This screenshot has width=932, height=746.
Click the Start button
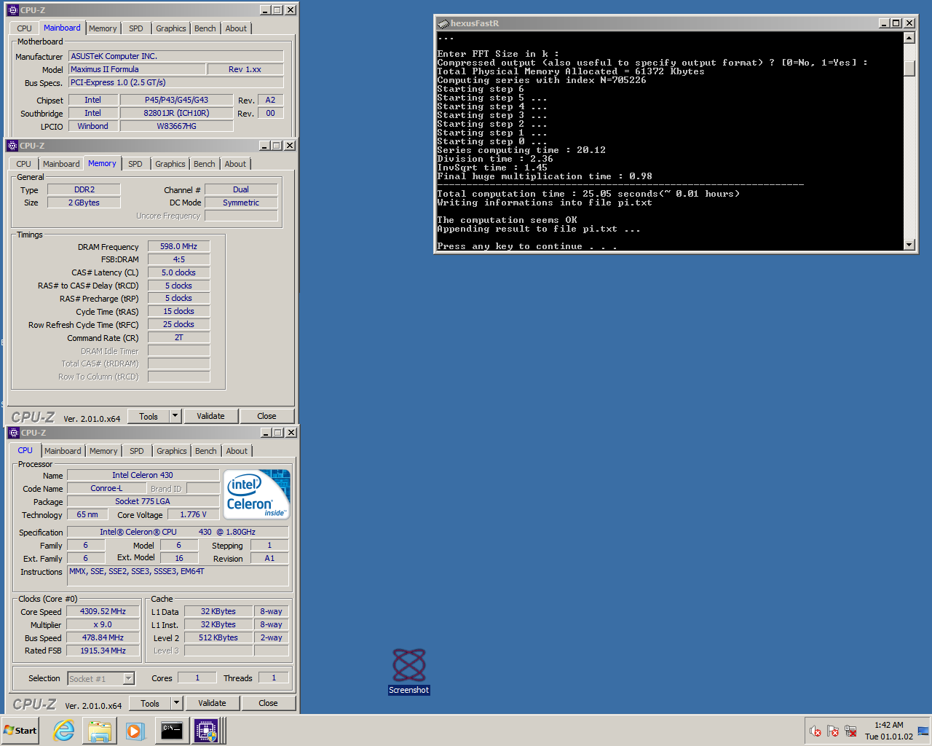(20, 731)
